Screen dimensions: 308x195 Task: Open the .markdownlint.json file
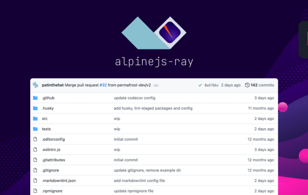click(x=59, y=181)
